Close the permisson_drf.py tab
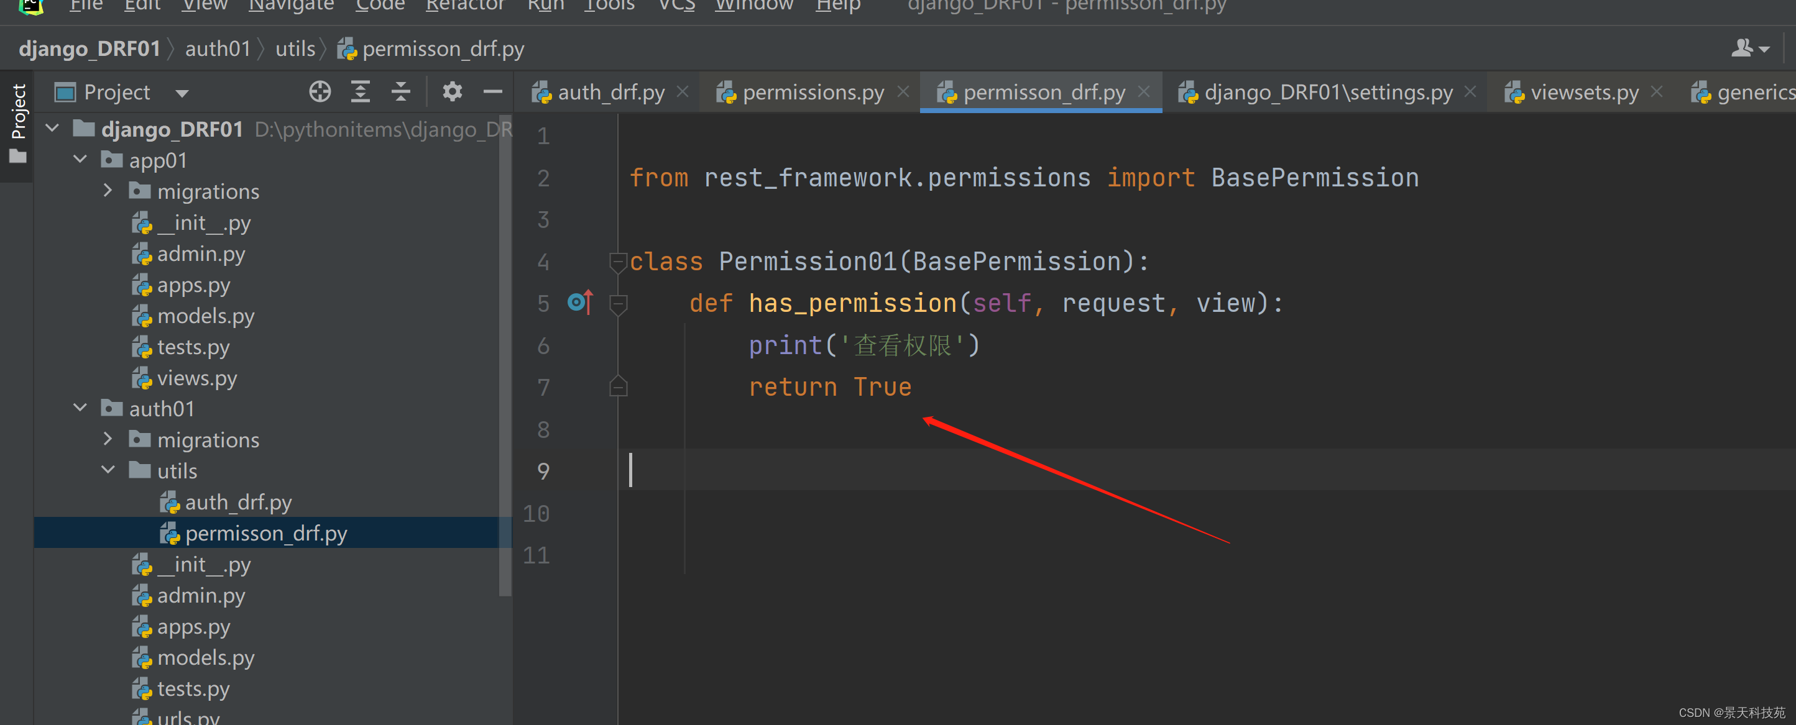 pyautogui.click(x=1144, y=91)
